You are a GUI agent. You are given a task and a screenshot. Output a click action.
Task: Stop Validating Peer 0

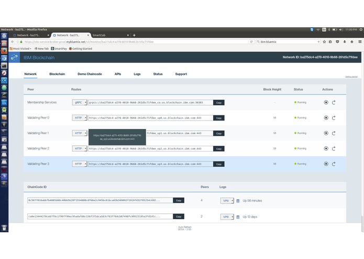326,118
